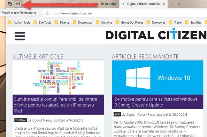Open Downloads favorites folder
This screenshot has height=137, width=207.
pyautogui.click(x=83, y=22)
